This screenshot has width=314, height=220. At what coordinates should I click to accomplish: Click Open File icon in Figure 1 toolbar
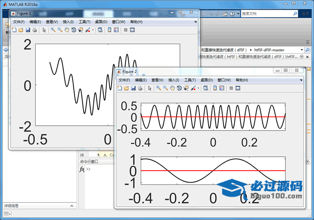21,30
